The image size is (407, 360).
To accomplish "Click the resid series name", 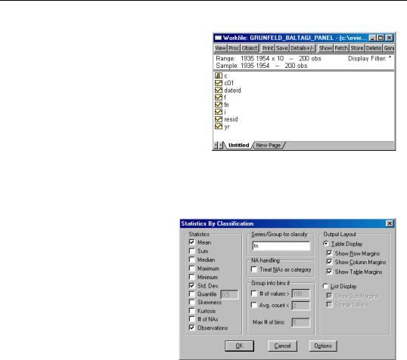I will (231, 119).
